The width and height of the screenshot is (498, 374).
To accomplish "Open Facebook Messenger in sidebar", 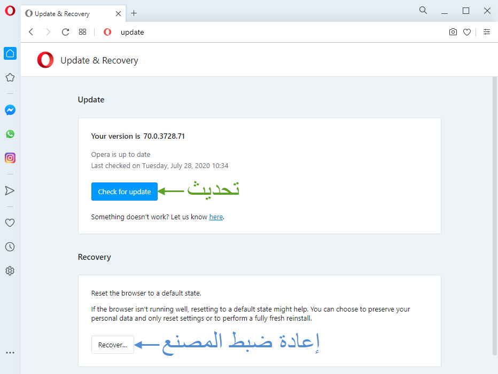I will (x=10, y=110).
